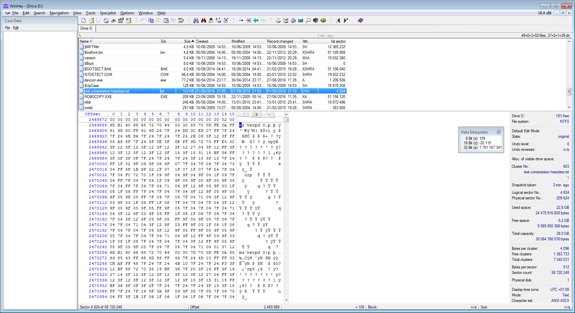
Task: Select the NTDETECT.COM file row
Action: [x=213, y=75]
